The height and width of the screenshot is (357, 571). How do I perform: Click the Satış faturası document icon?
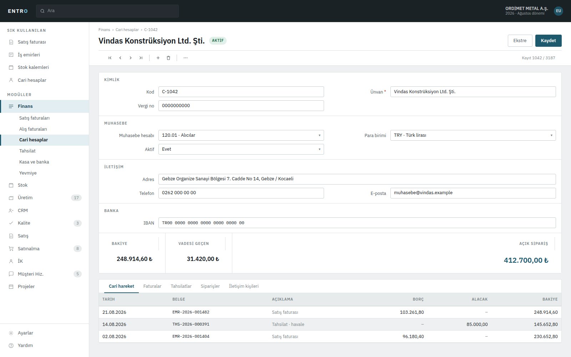click(11, 42)
